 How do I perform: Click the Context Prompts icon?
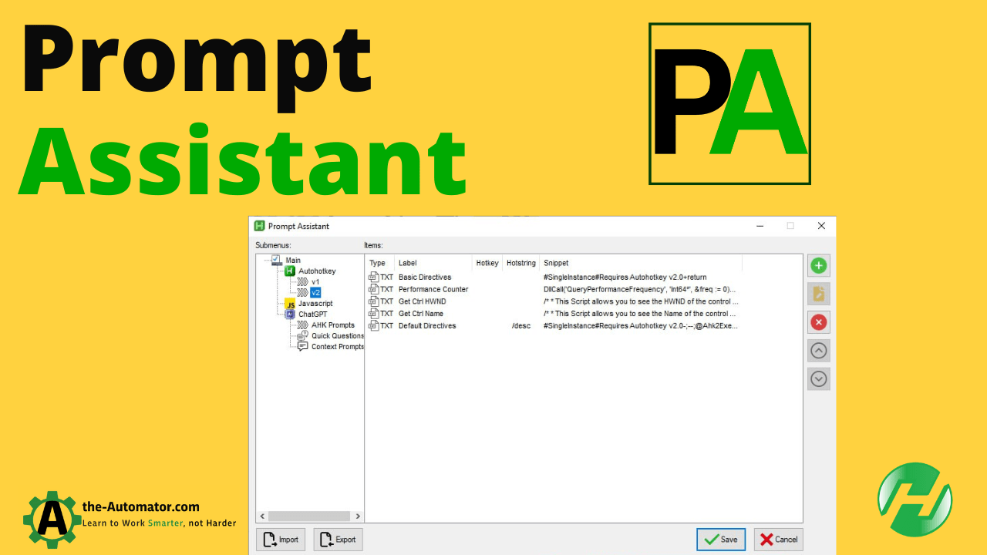click(302, 346)
